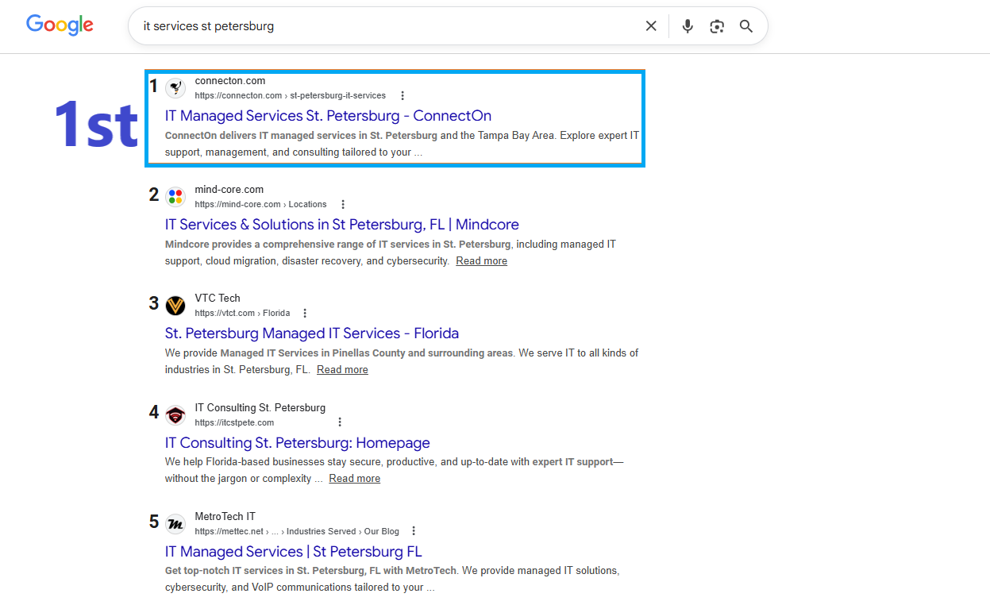
Task: Open IT Services & Solutions Mindcore link
Action: point(342,225)
